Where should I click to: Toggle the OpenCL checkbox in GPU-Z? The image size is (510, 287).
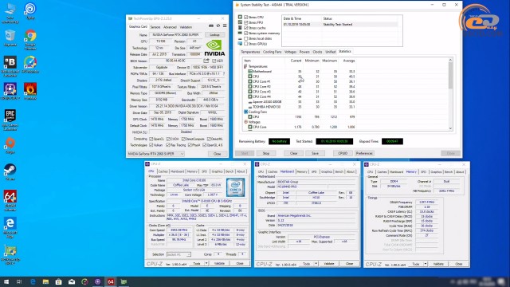pyautogui.click(x=151, y=139)
